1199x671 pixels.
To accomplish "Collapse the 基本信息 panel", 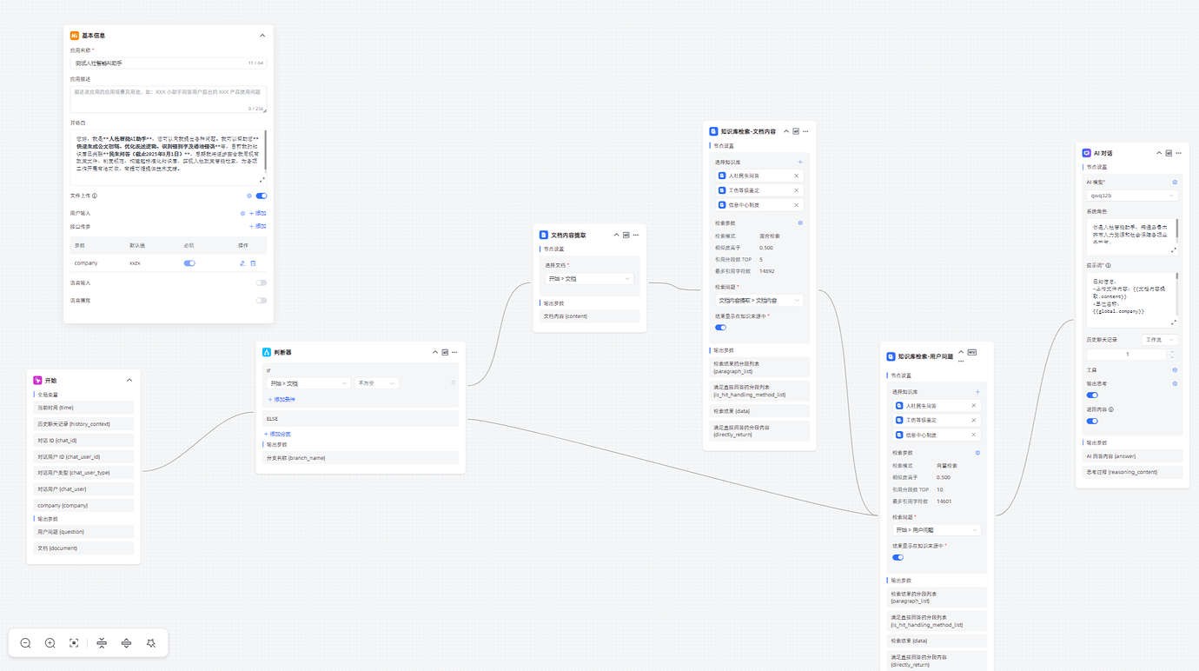I will (262, 36).
